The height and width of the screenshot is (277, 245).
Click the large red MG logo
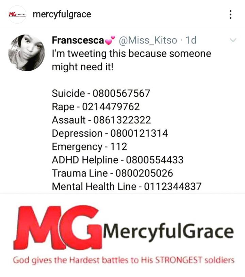(58, 228)
